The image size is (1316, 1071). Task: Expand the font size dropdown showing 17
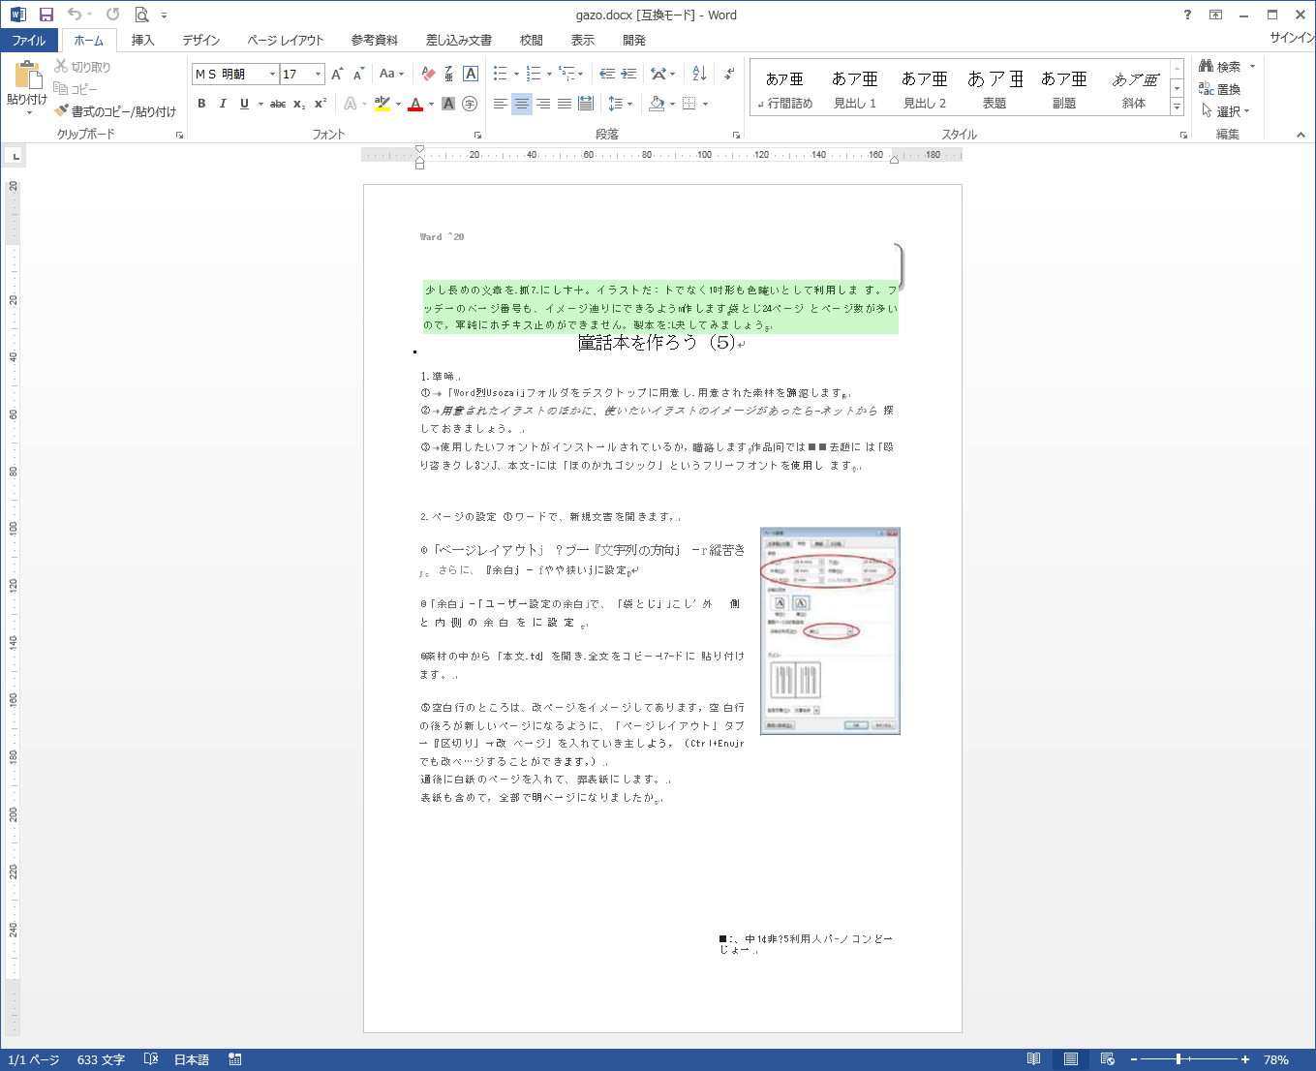318,74
